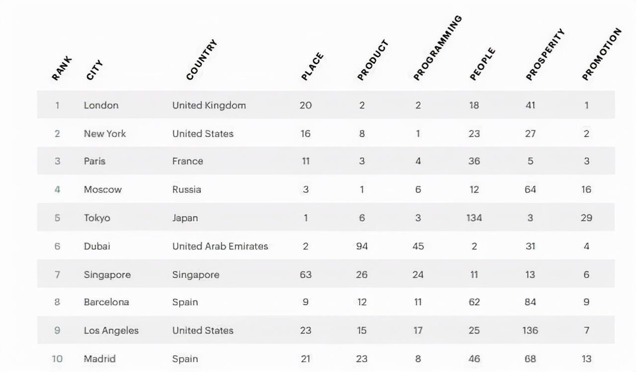Click the PROMOTION column header
Image resolution: width=636 pixels, height=372 pixels.
tap(602, 54)
